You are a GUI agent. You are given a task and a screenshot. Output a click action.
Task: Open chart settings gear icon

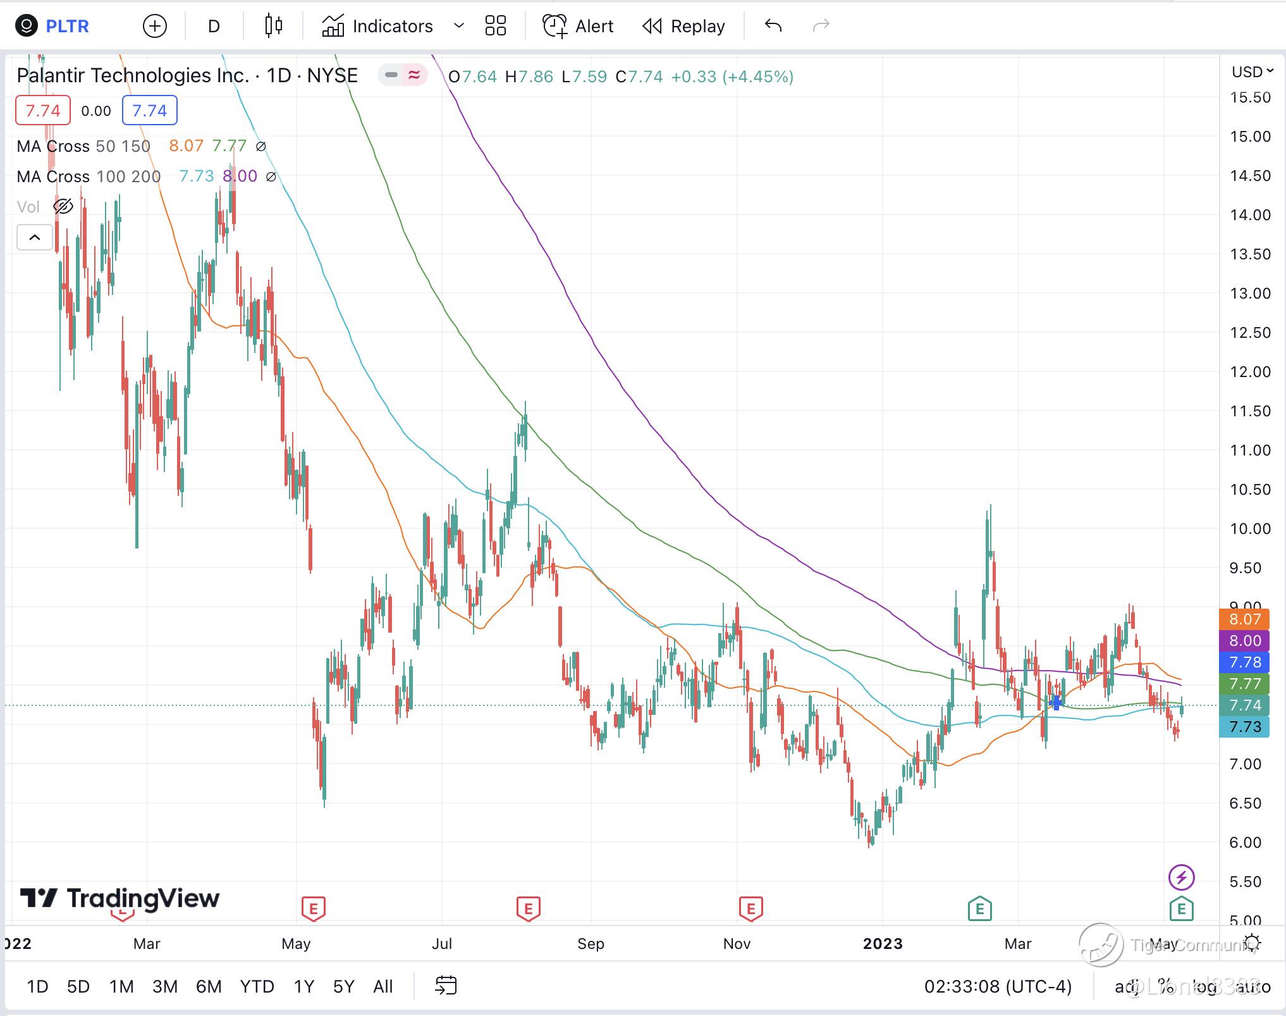[1251, 943]
